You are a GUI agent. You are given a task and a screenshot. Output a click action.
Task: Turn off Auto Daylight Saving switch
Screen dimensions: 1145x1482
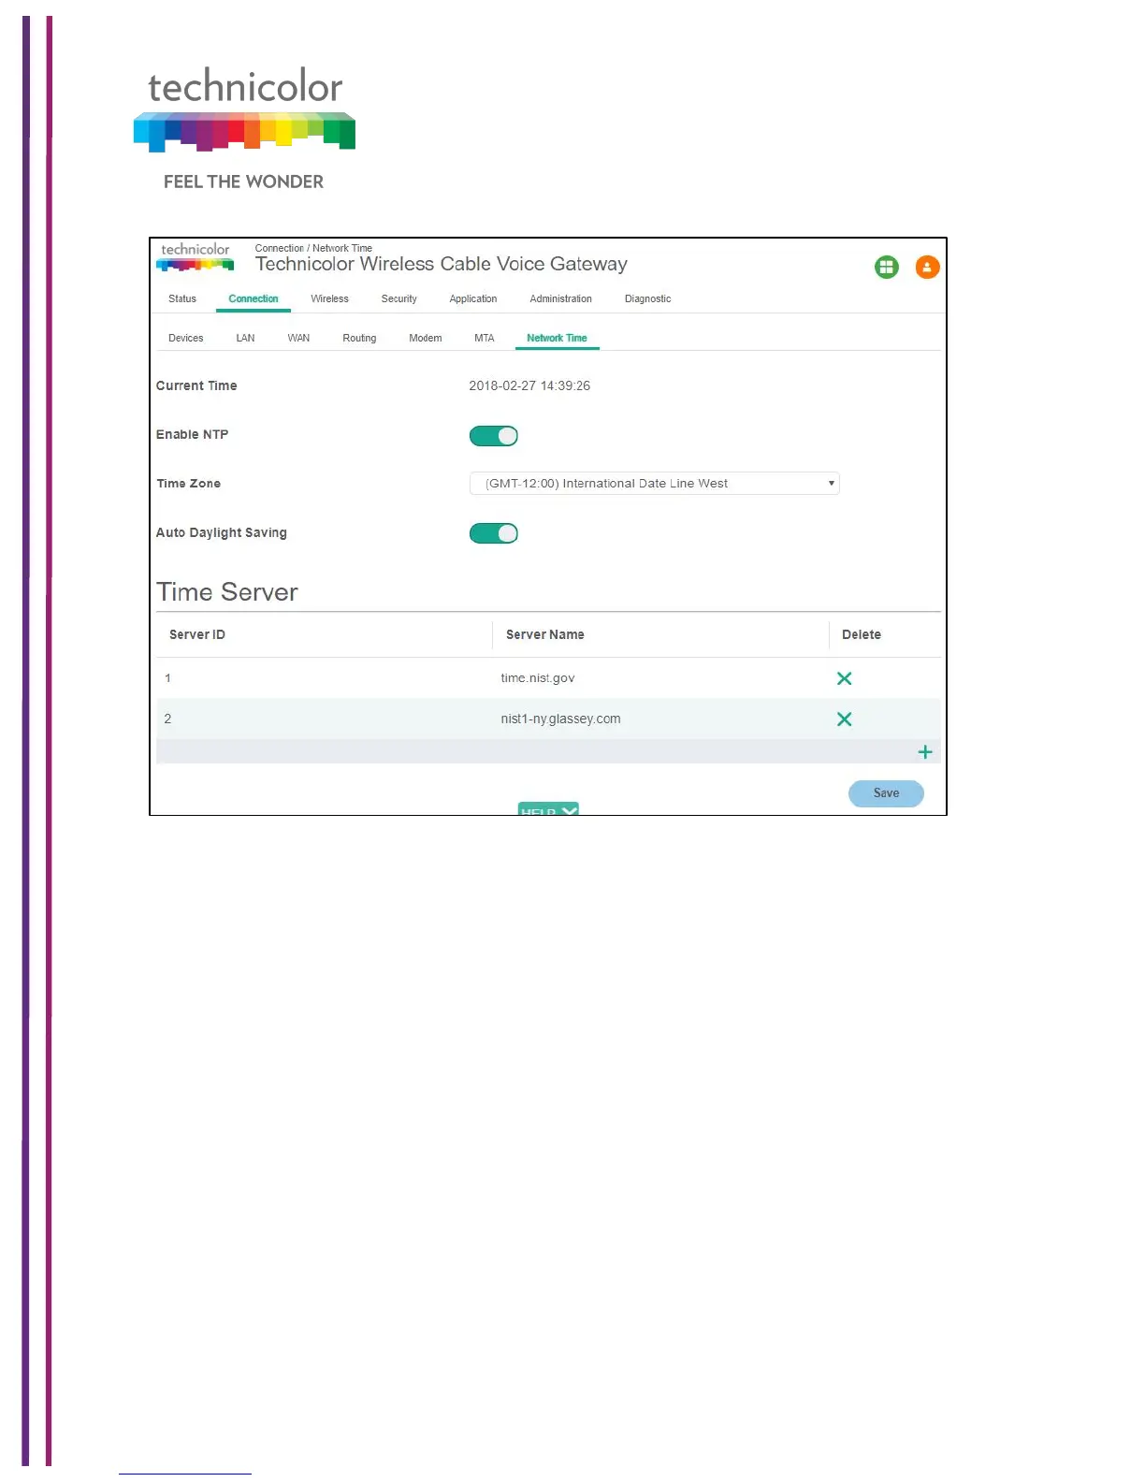pos(493,533)
